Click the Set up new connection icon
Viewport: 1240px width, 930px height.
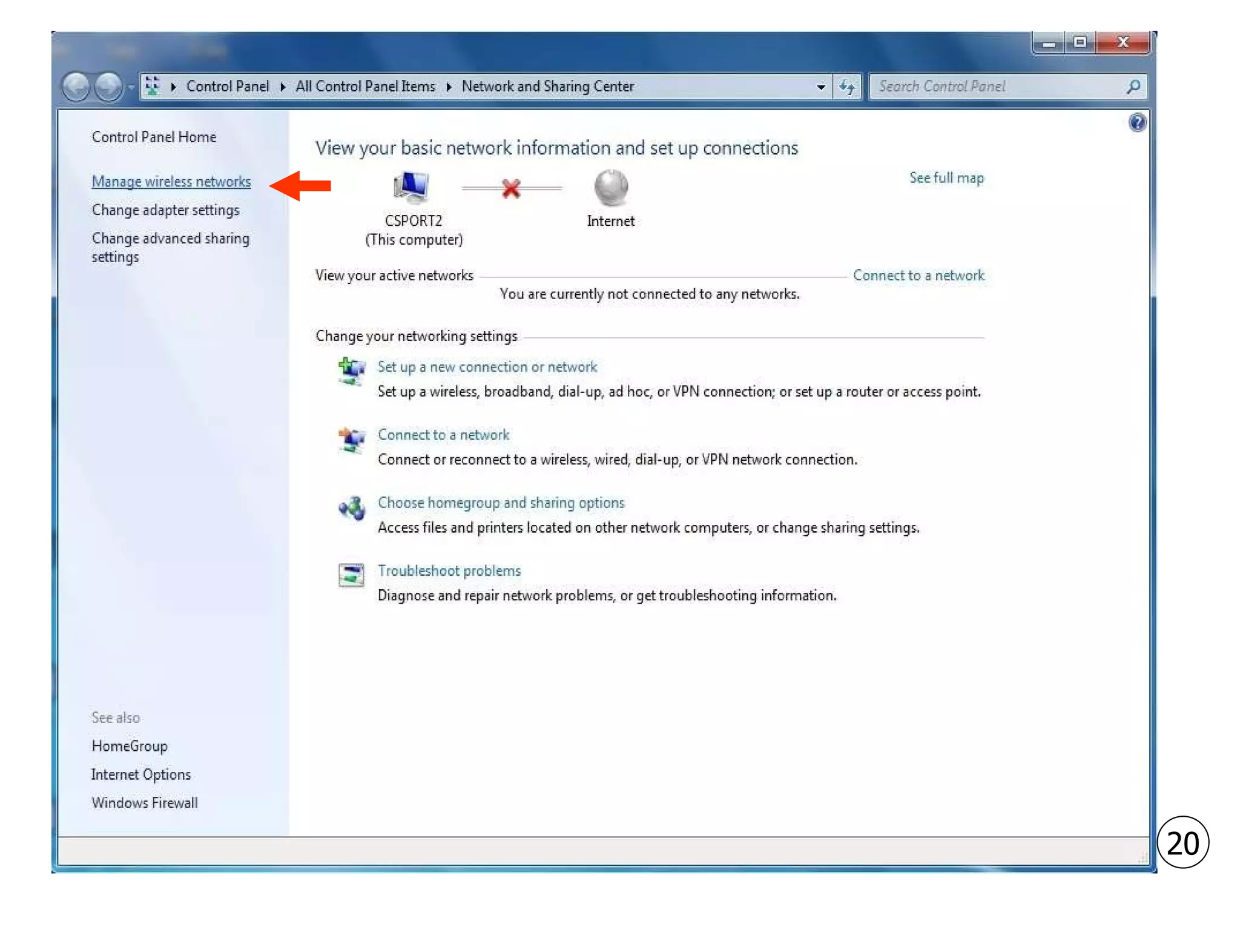351,371
